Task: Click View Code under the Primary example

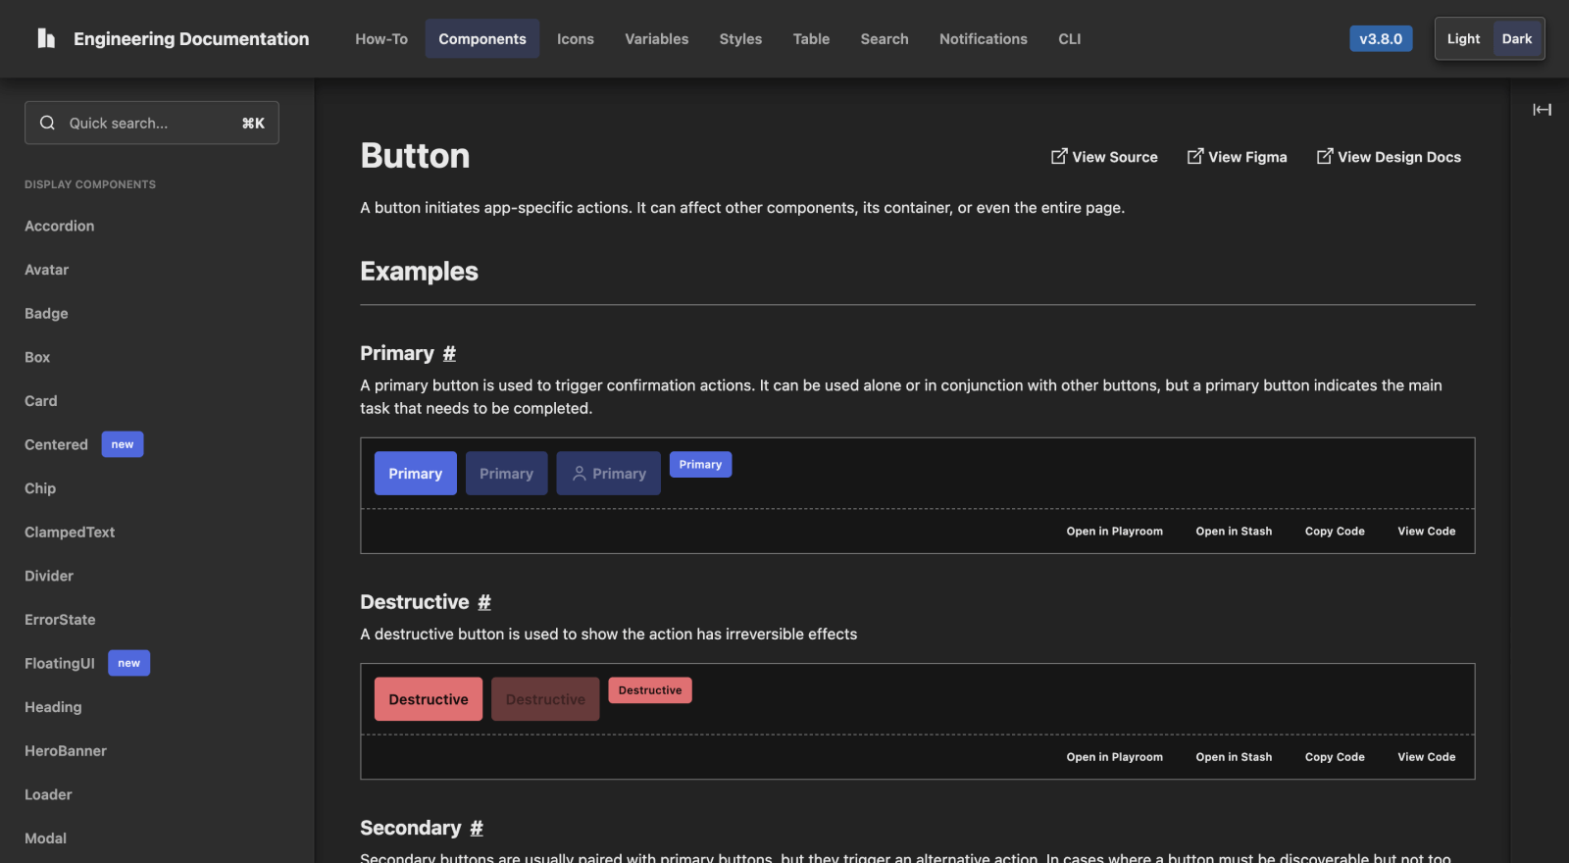Action: point(1426,532)
